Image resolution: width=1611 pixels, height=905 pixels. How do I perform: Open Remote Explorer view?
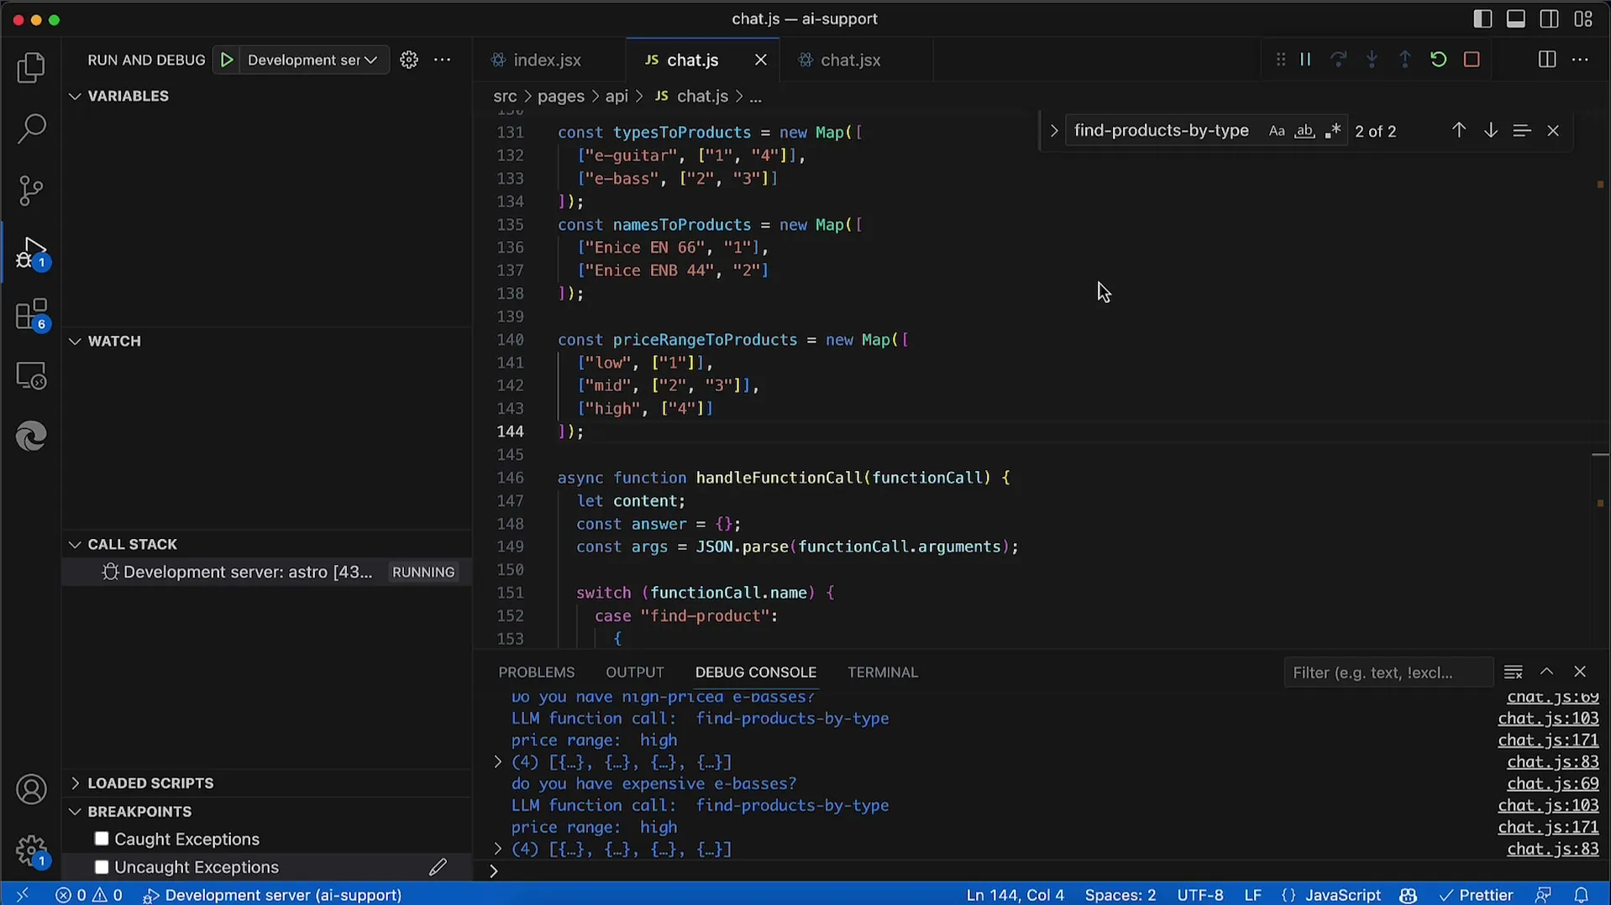click(31, 376)
